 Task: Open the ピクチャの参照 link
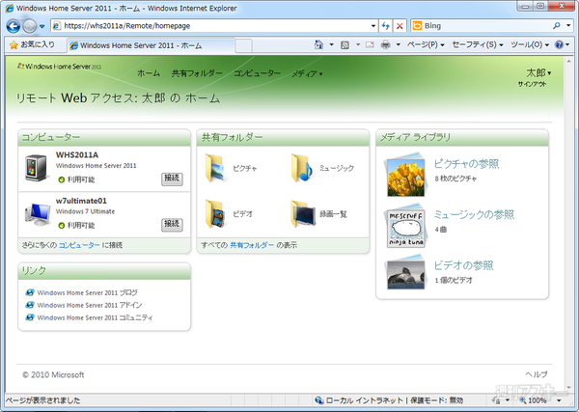click(466, 163)
